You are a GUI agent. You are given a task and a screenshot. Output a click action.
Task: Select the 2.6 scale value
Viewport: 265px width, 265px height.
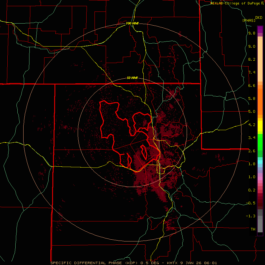click(252, 151)
